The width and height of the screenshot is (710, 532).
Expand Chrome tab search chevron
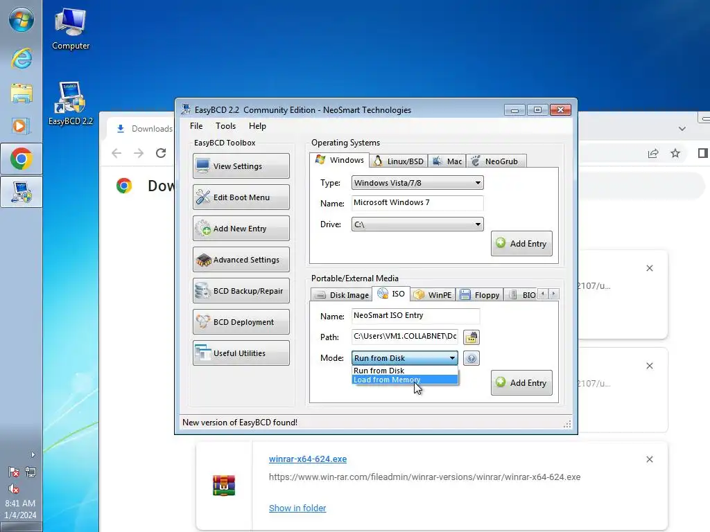(682, 129)
